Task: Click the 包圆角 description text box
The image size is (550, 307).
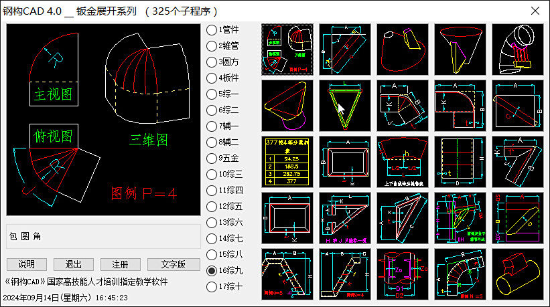Action: click(x=104, y=237)
